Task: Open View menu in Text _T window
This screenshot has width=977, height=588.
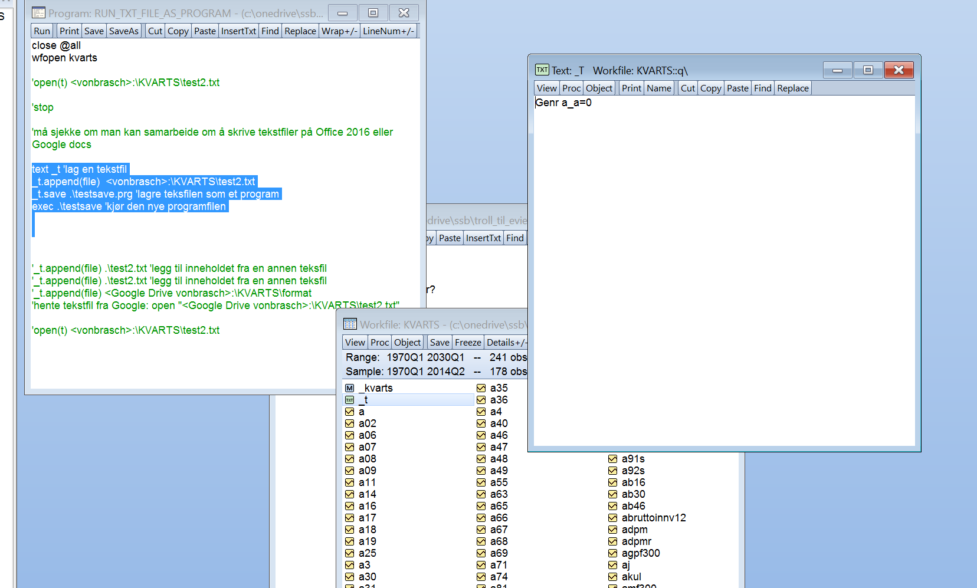Action: [546, 88]
